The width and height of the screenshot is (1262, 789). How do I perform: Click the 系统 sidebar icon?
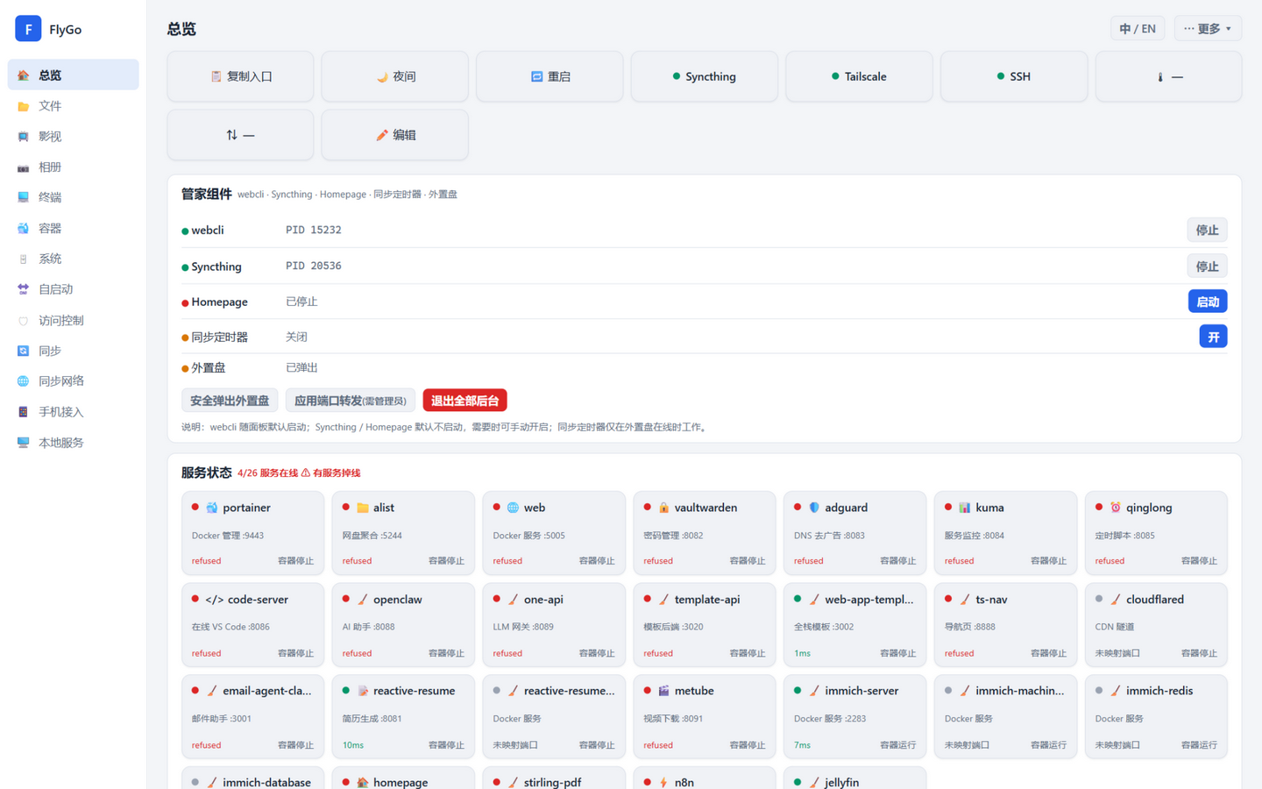(x=24, y=259)
